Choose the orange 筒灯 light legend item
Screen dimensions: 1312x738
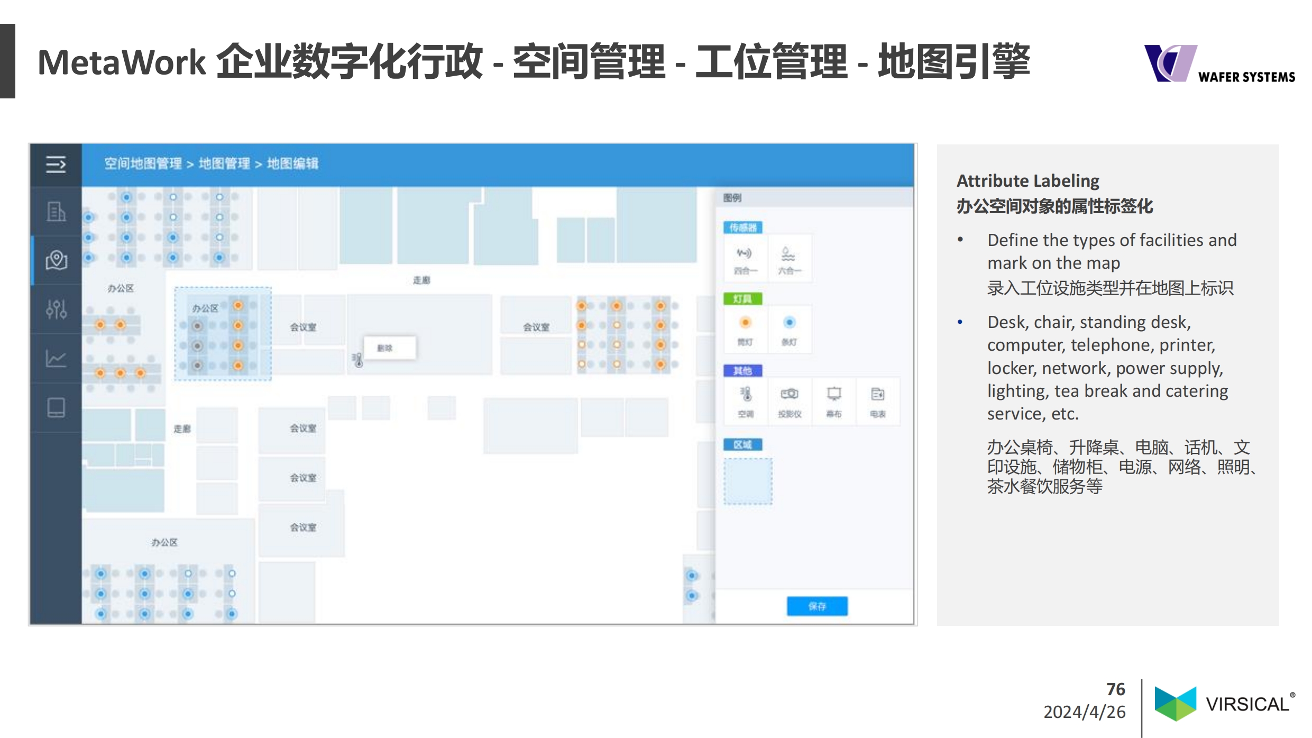click(745, 330)
